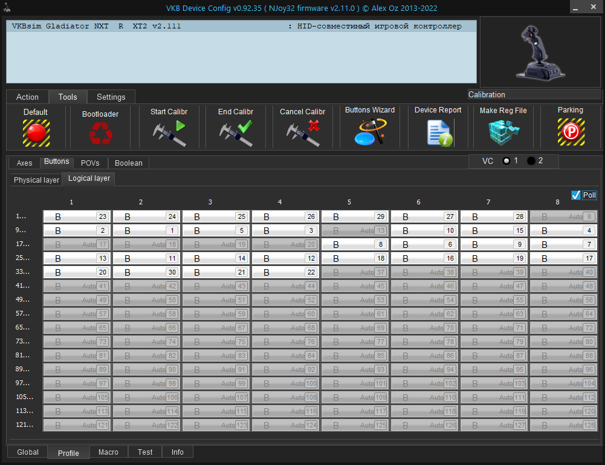The width and height of the screenshot is (605, 465).
Task: Switch to the Physical layer tab
Action: click(36, 180)
